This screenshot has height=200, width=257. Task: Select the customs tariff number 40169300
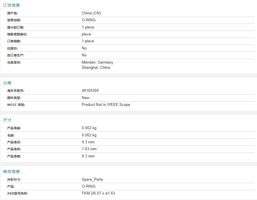(x=90, y=90)
